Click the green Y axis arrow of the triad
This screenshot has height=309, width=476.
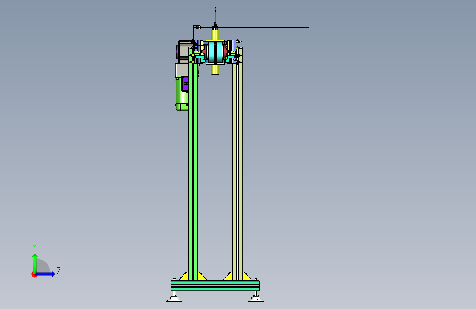point(35,263)
